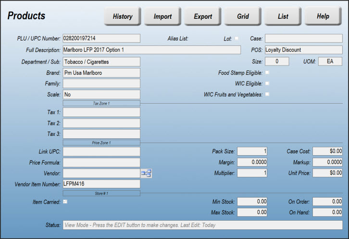Select the Price Zone 1 bar
The image size is (349, 239).
101,143
